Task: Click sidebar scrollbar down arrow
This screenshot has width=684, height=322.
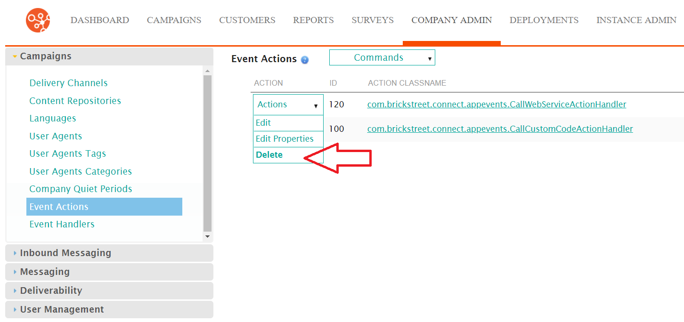Action: pyautogui.click(x=207, y=236)
